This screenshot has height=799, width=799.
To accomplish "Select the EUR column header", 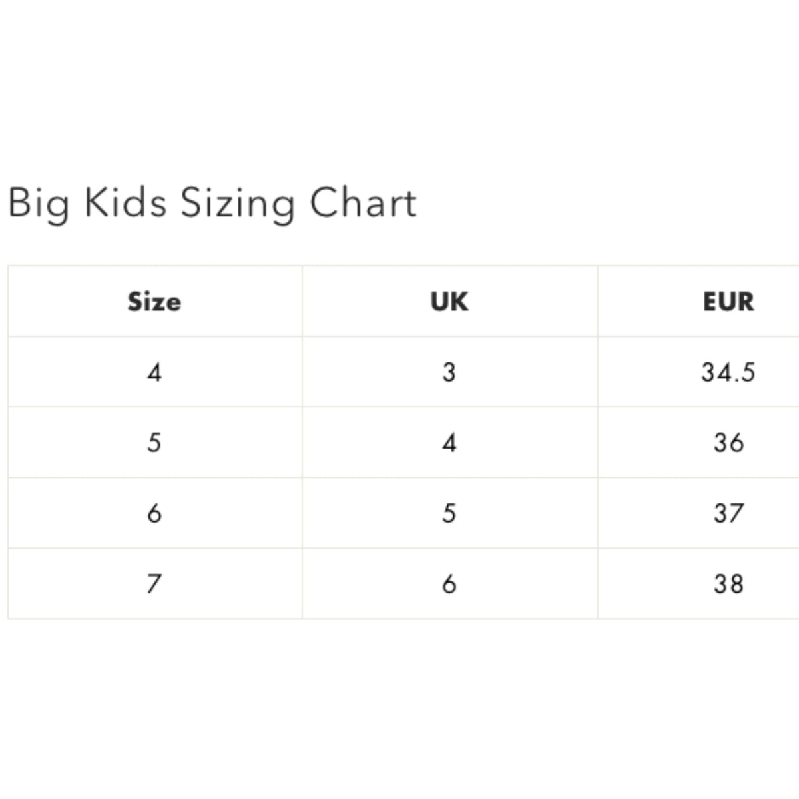I will tap(728, 302).
